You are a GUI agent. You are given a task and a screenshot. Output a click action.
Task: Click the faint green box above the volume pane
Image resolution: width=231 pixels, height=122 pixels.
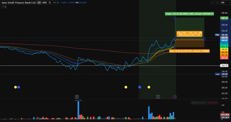(x=198, y=103)
